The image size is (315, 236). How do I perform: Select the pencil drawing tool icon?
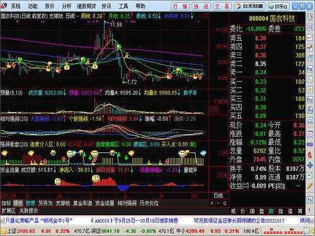310,186
